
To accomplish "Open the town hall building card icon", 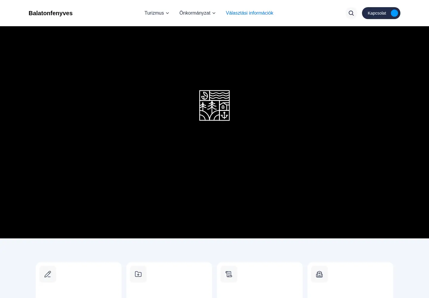I will point(319,274).
